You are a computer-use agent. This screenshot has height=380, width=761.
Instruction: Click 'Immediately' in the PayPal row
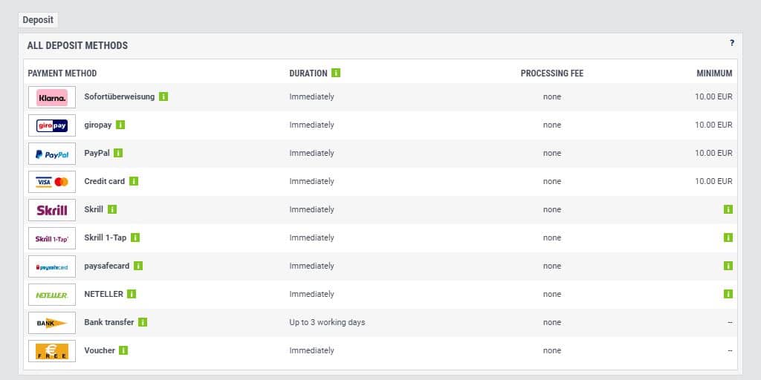pos(311,153)
